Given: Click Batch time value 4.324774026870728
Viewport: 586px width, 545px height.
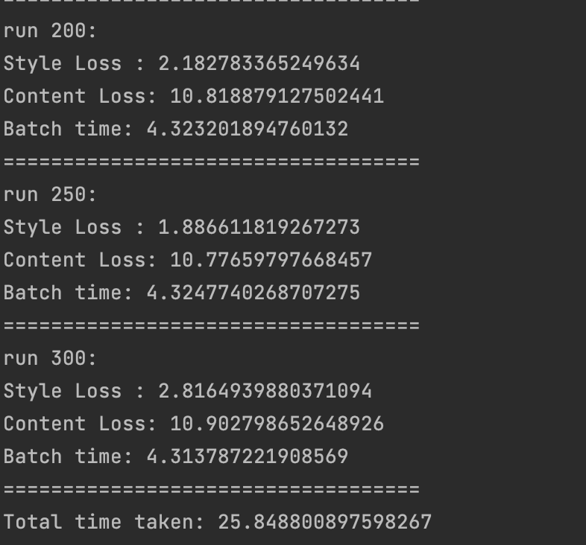Looking at the screenshot, I should coord(253,293).
